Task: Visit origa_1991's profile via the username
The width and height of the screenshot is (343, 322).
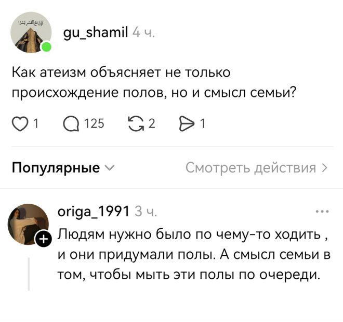Action: (93, 212)
